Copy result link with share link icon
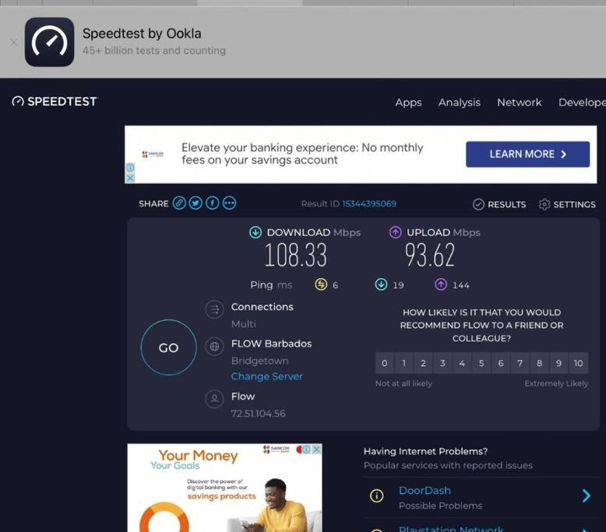The width and height of the screenshot is (606, 532). [x=179, y=203]
